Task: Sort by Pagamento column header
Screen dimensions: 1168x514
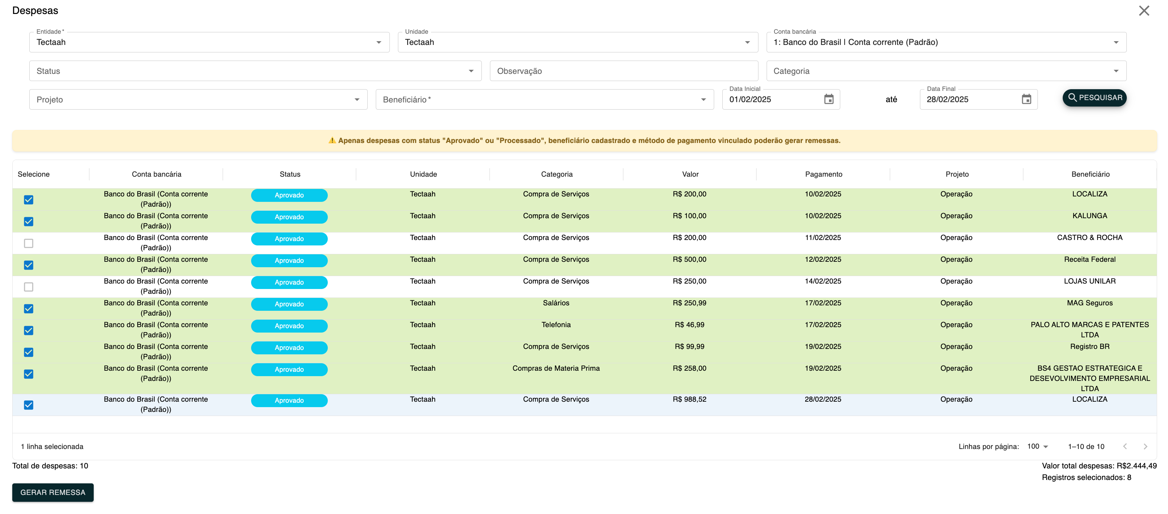Action: [x=824, y=174]
